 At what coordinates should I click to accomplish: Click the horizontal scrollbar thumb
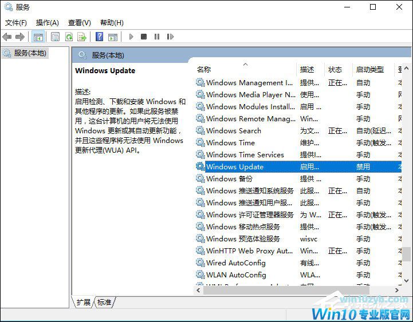point(286,290)
